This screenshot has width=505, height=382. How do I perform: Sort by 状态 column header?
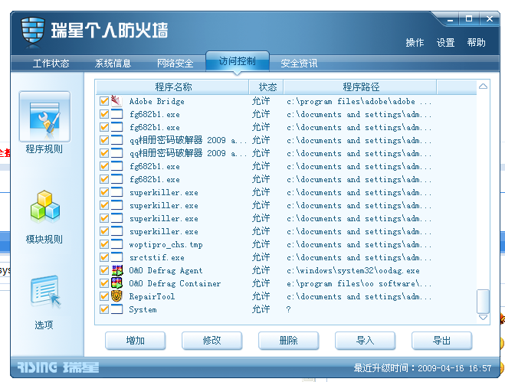(x=266, y=87)
